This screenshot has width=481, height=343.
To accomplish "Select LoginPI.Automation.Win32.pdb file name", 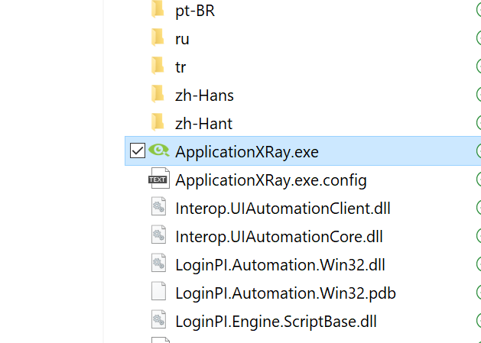I will pyautogui.click(x=285, y=293).
